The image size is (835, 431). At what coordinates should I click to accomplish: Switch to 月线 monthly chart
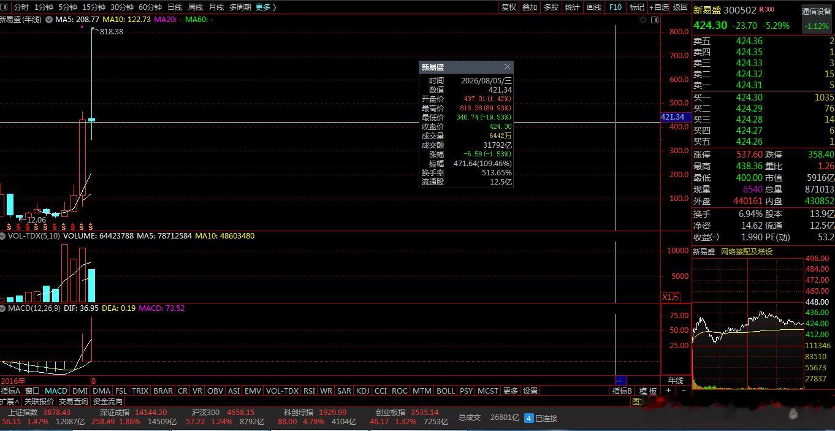coord(216,7)
